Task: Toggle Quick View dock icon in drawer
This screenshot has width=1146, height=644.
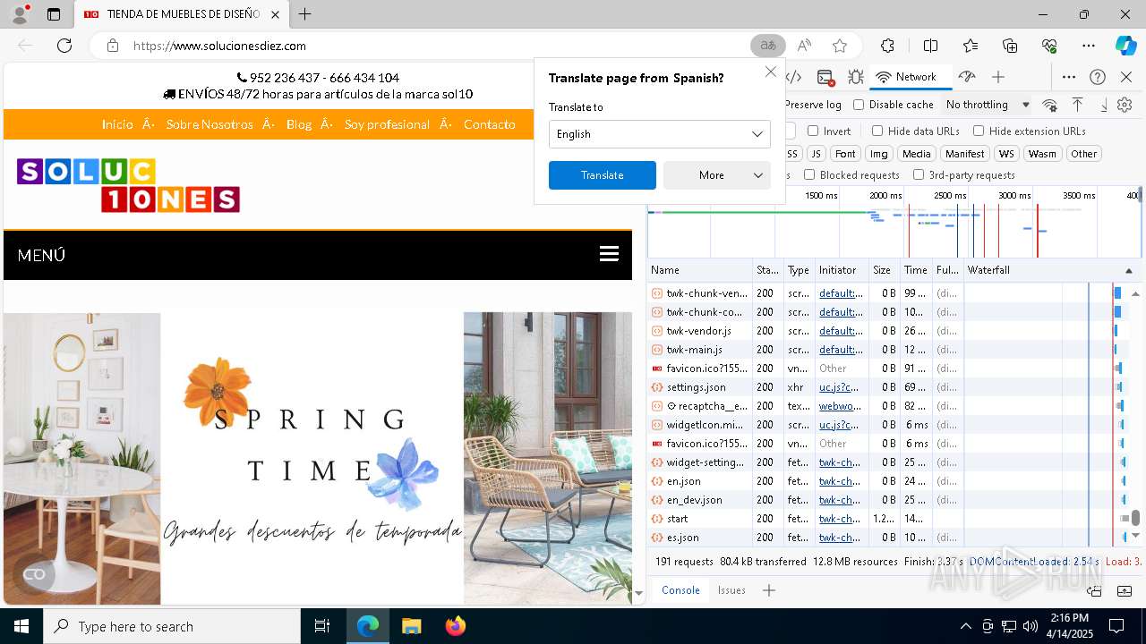Action: tap(1094, 590)
